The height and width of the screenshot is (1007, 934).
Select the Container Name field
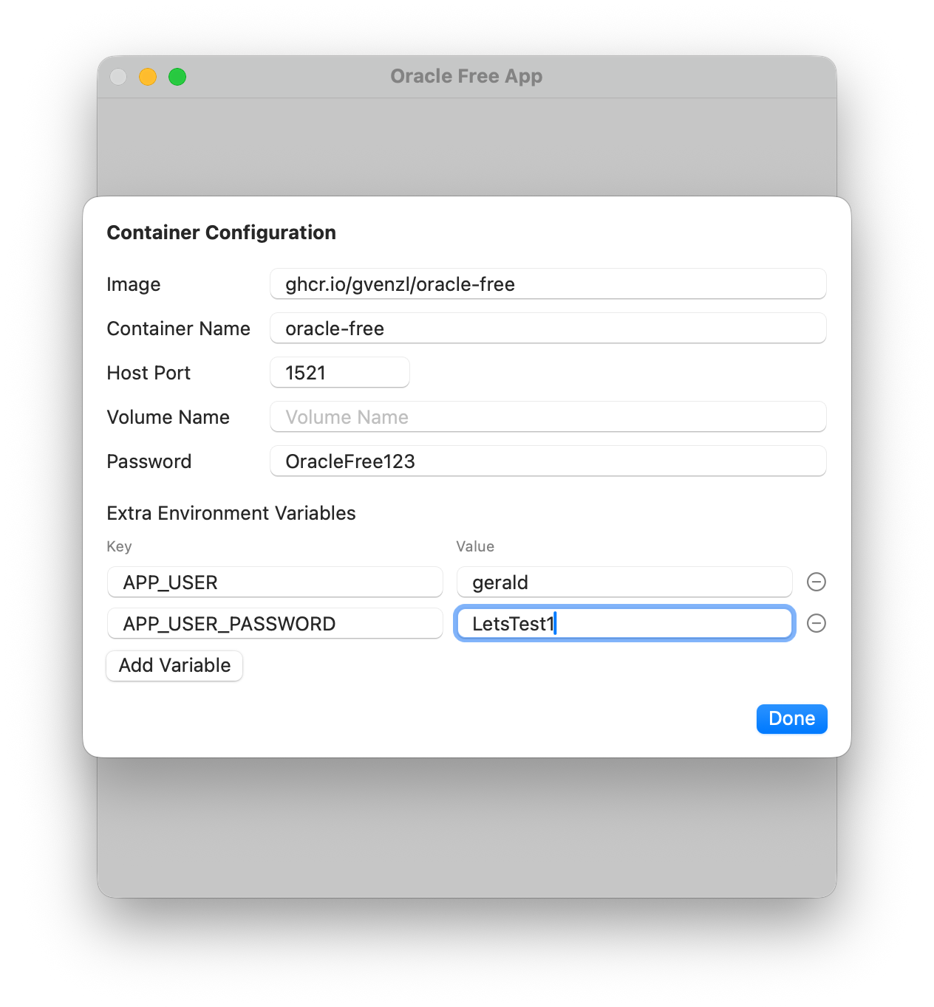(548, 329)
